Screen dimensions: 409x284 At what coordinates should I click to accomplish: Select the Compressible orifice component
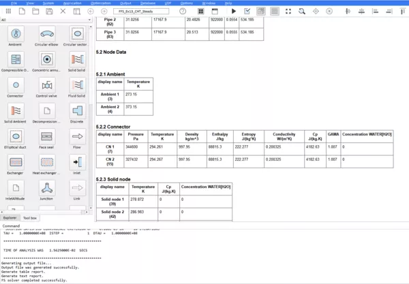tap(16, 59)
